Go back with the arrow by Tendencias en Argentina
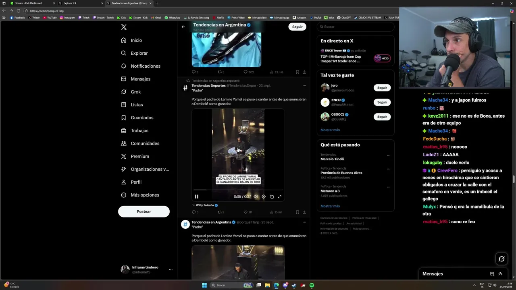 pos(183,27)
